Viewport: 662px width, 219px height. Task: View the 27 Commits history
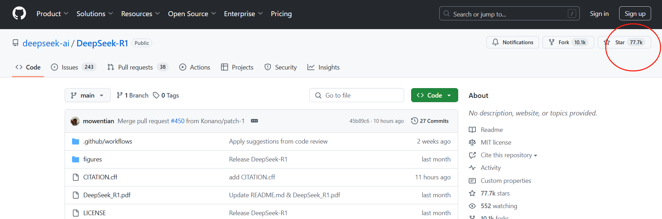tap(430, 121)
